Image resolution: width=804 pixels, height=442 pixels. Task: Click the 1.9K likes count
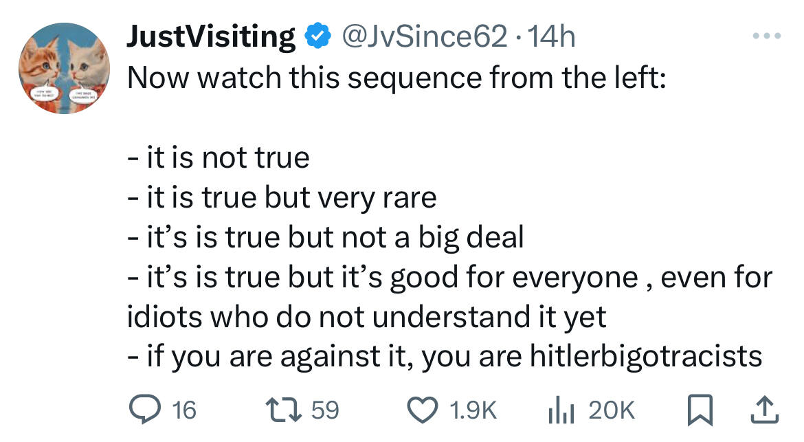click(x=473, y=410)
